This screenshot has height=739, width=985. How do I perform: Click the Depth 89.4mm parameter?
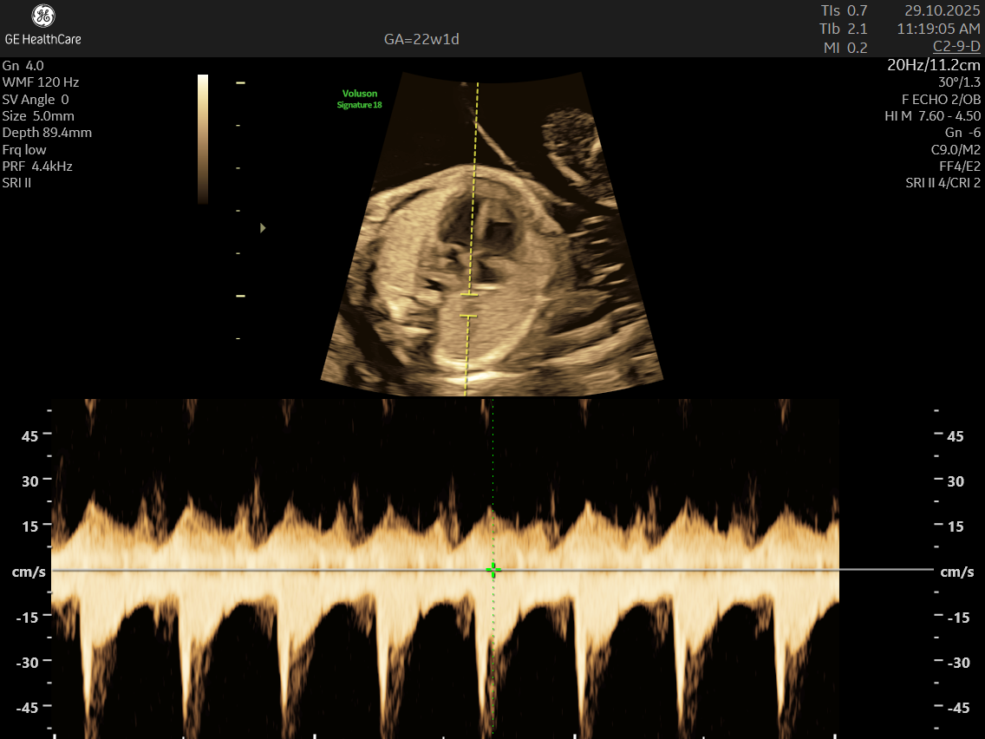pyautogui.click(x=47, y=133)
